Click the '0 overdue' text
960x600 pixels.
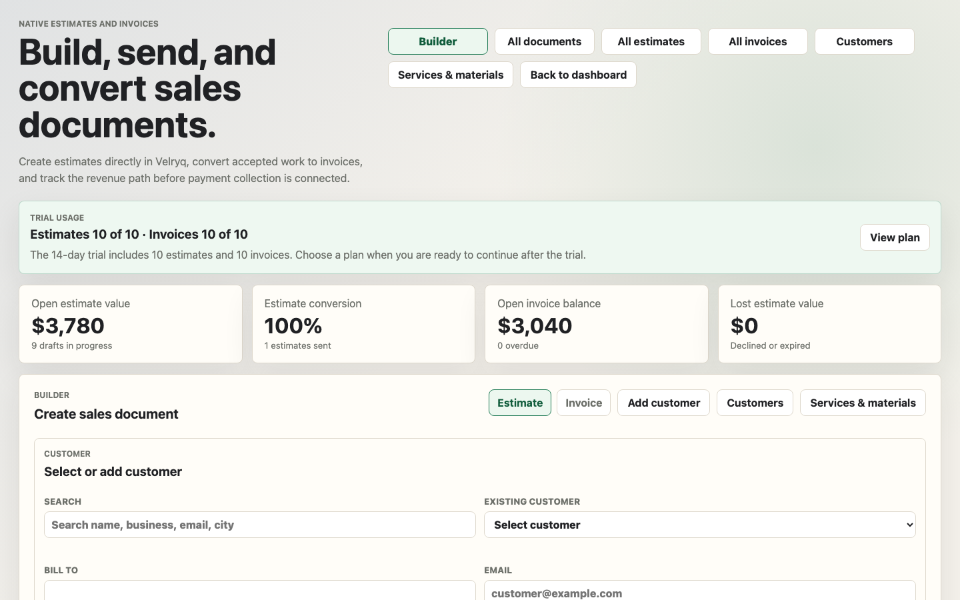pos(518,345)
